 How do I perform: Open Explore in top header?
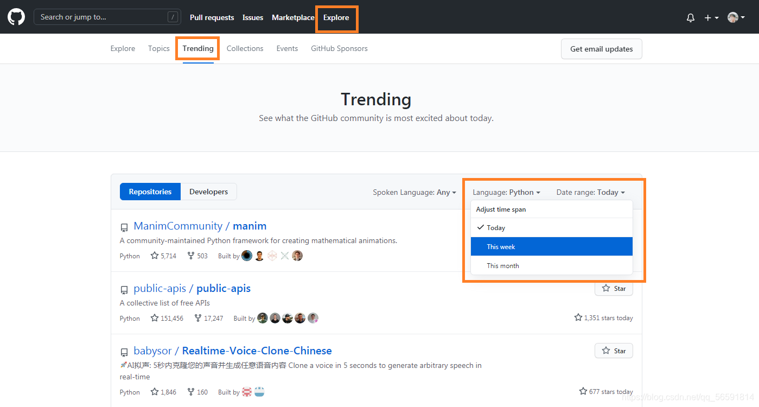point(336,17)
